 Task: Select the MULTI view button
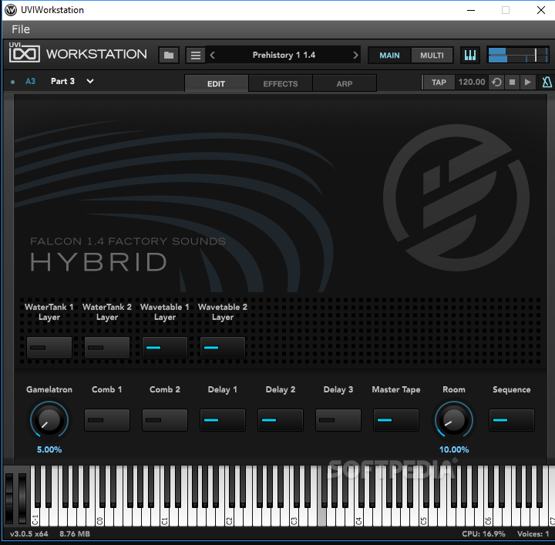pyautogui.click(x=432, y=56)
